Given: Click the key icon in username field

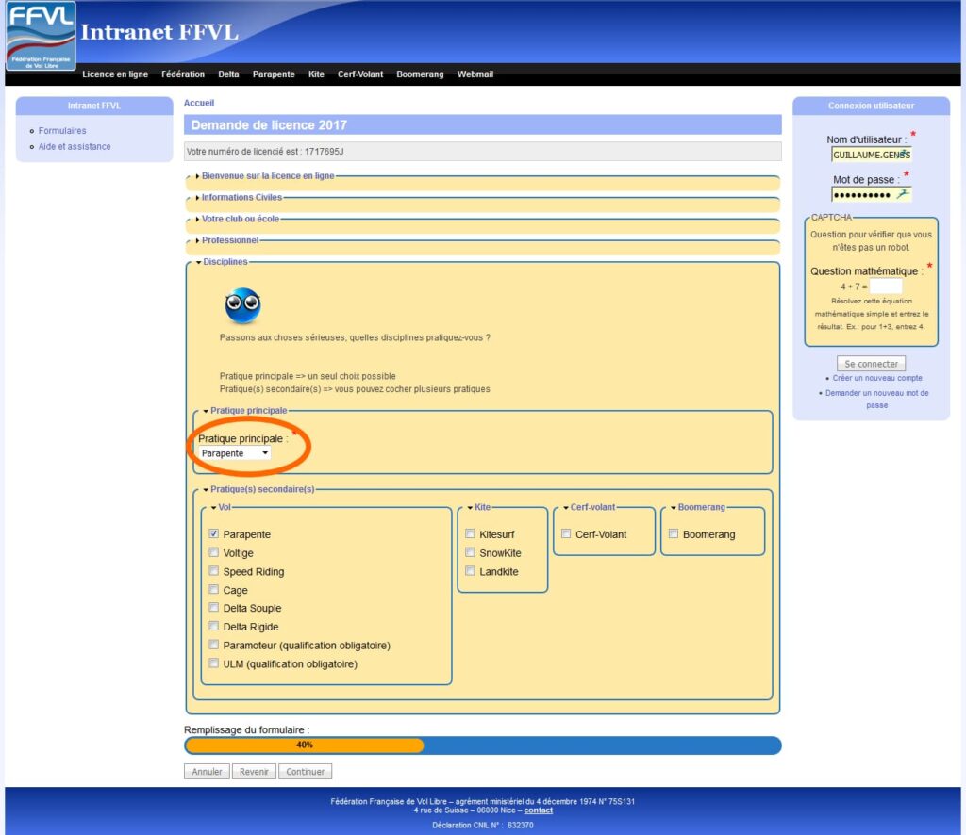Looking at the screenshot, I should [904, 154].
